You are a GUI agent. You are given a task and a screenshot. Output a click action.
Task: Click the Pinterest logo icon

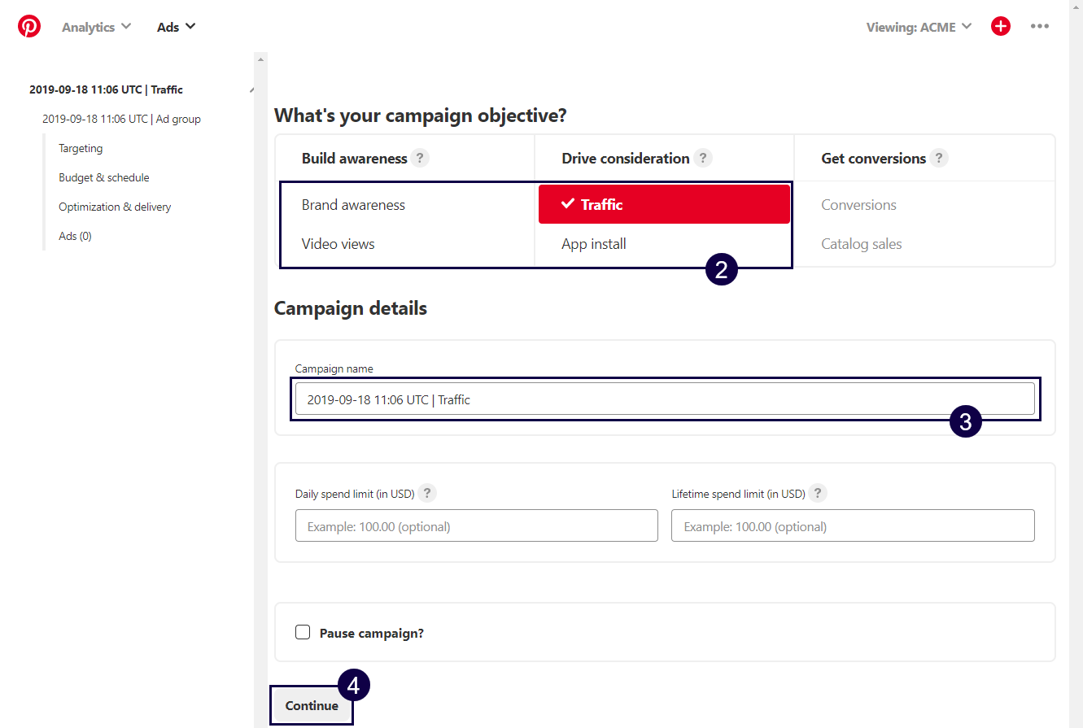point(29,27)
